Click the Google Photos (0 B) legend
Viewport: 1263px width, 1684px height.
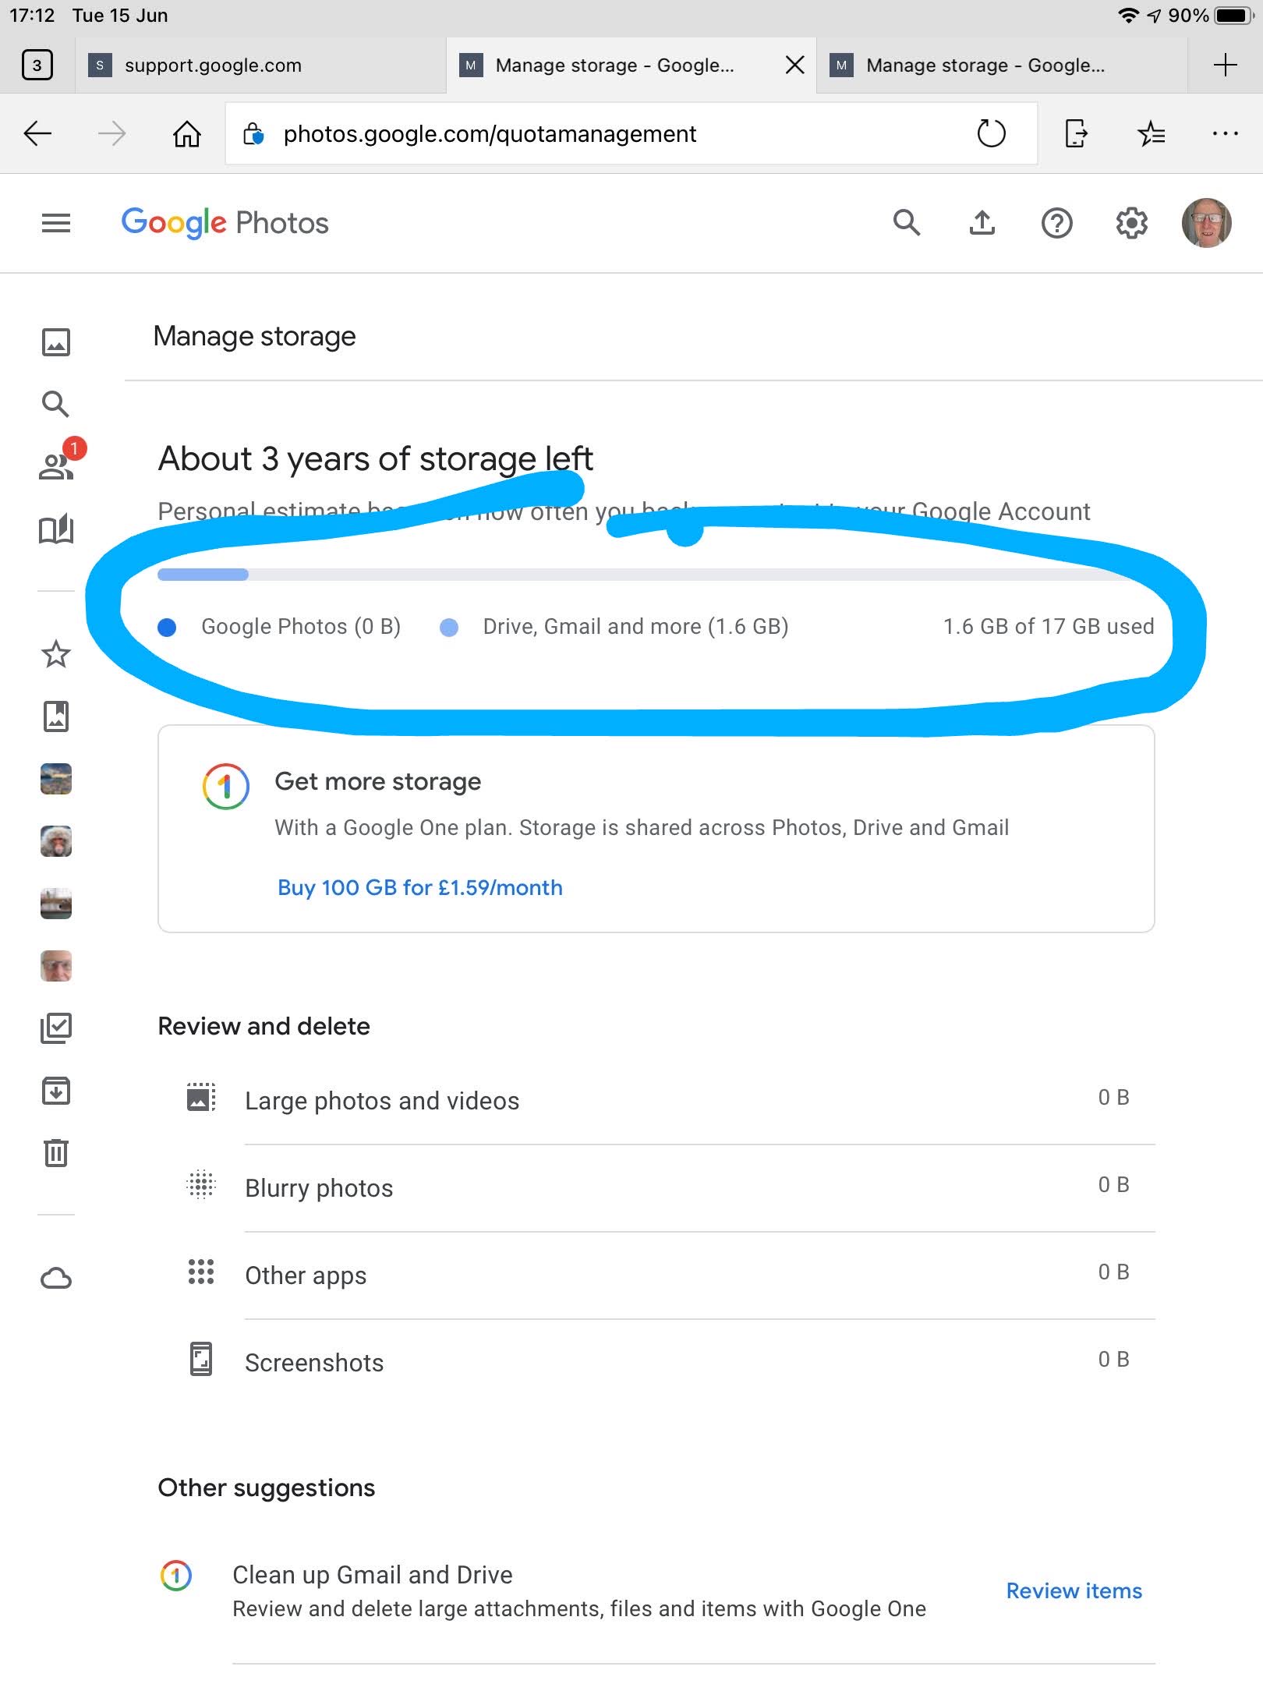tap(279, 626)
